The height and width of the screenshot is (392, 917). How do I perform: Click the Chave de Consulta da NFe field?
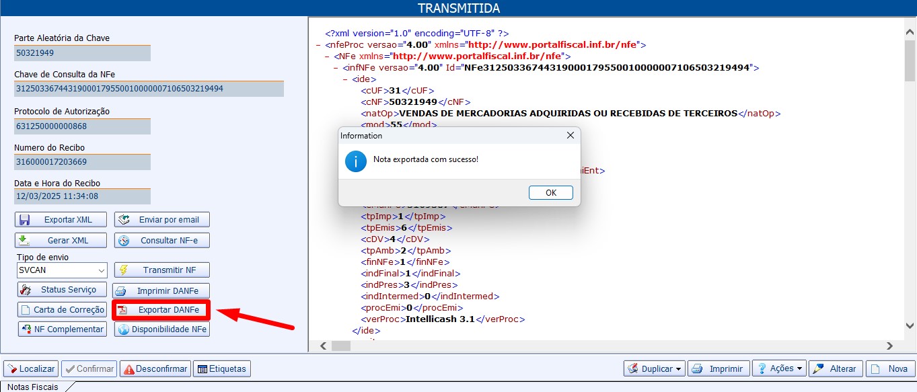pos(149,89)
